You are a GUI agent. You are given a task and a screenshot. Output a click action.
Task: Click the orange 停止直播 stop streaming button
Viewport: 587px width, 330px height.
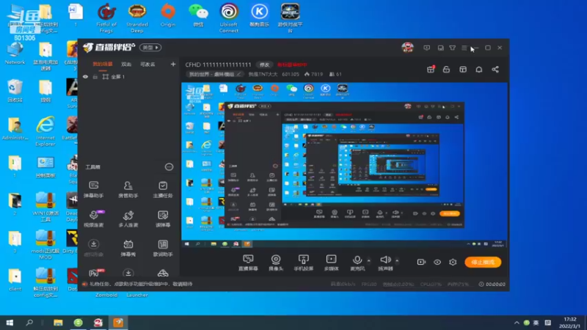coord(483,263)
